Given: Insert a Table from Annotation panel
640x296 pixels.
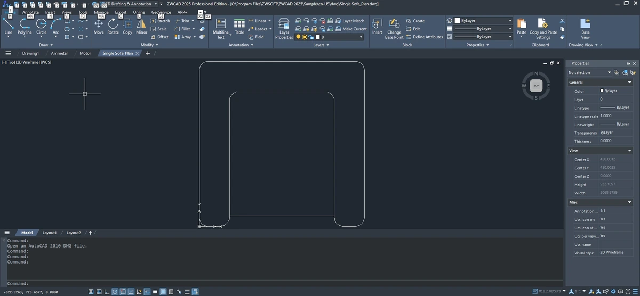Looking at the screenshot, I should (x=239, y=27).
